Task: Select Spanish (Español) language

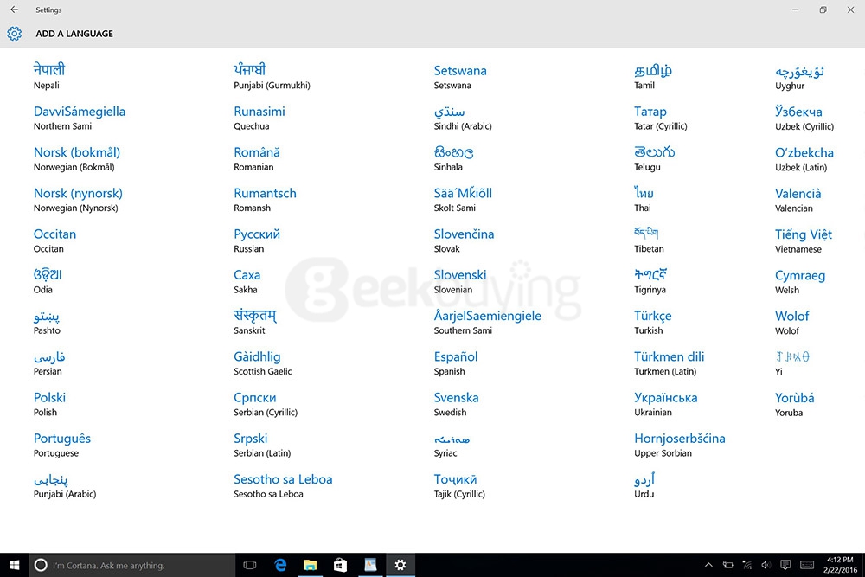Action: 456,362
